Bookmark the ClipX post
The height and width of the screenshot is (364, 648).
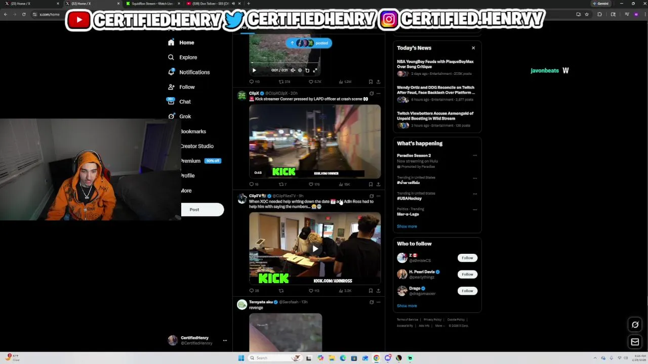(371, 185)
